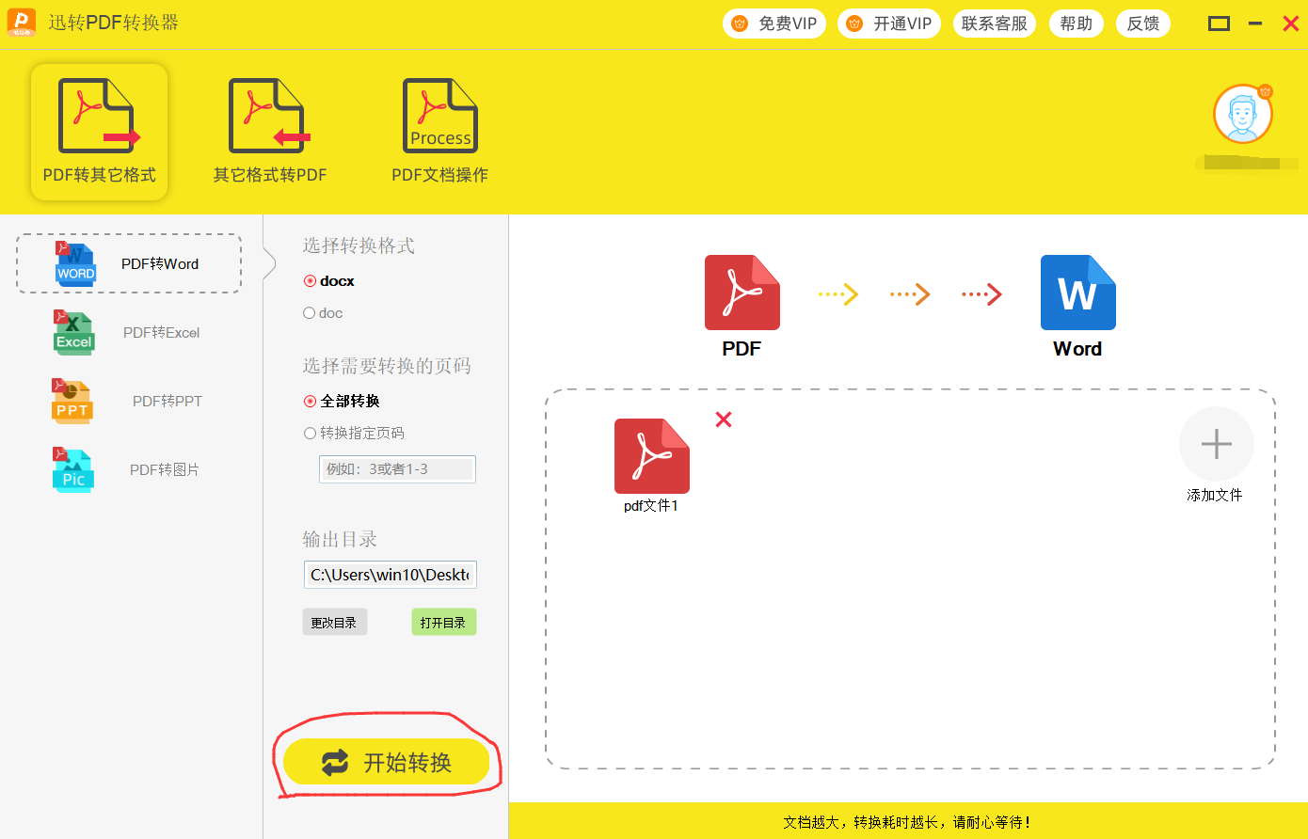Click the crown icon in 开通VIP
Screen dimensions: 1308x839
point(854,24)
